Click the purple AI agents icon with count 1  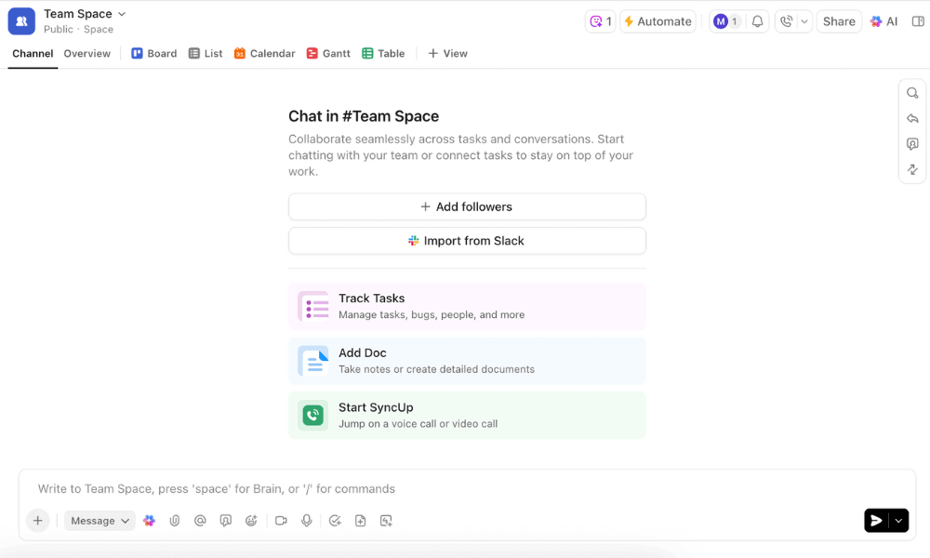click(600, 21)
